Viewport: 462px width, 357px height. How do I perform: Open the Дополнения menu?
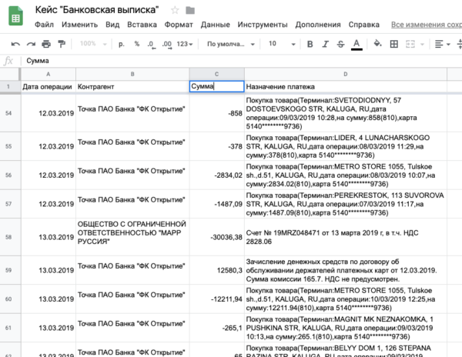(x=318, y=25)
